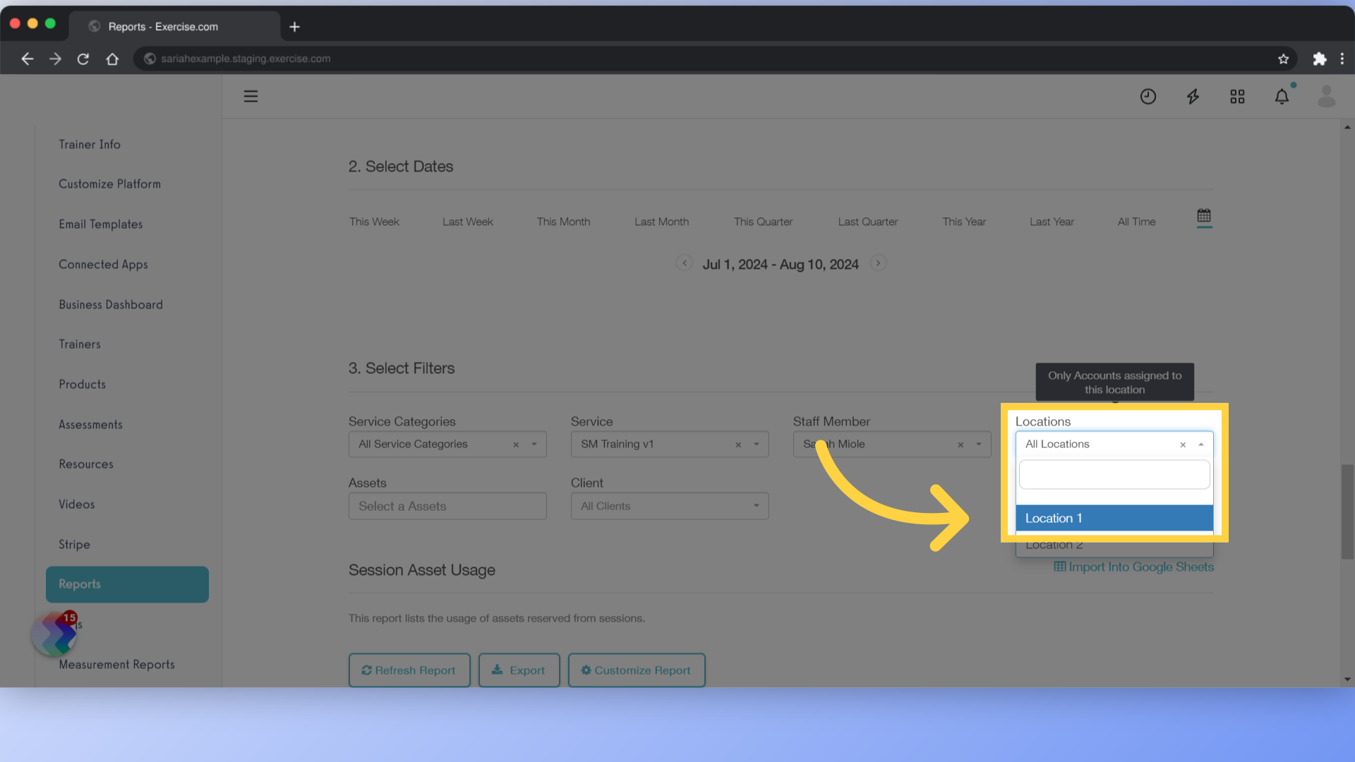Open Connected Apps in the sidebar

pos(103,265)
